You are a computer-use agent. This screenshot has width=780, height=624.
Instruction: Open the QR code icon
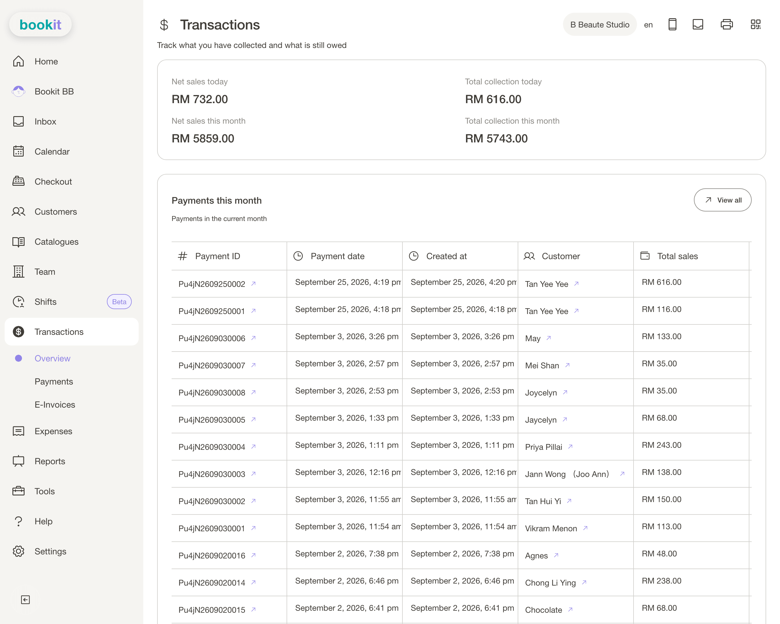click(755, 24)
